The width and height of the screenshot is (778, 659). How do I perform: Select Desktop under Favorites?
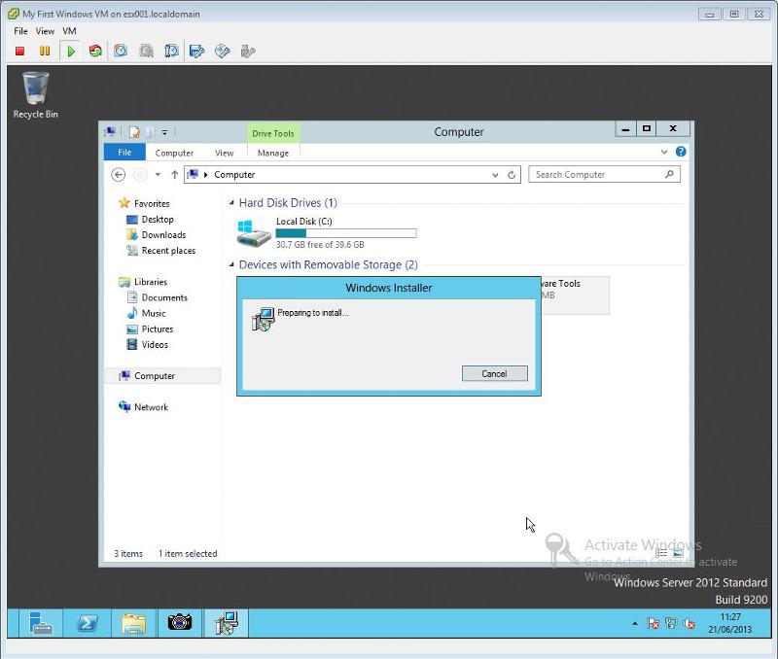pos(158,219)
